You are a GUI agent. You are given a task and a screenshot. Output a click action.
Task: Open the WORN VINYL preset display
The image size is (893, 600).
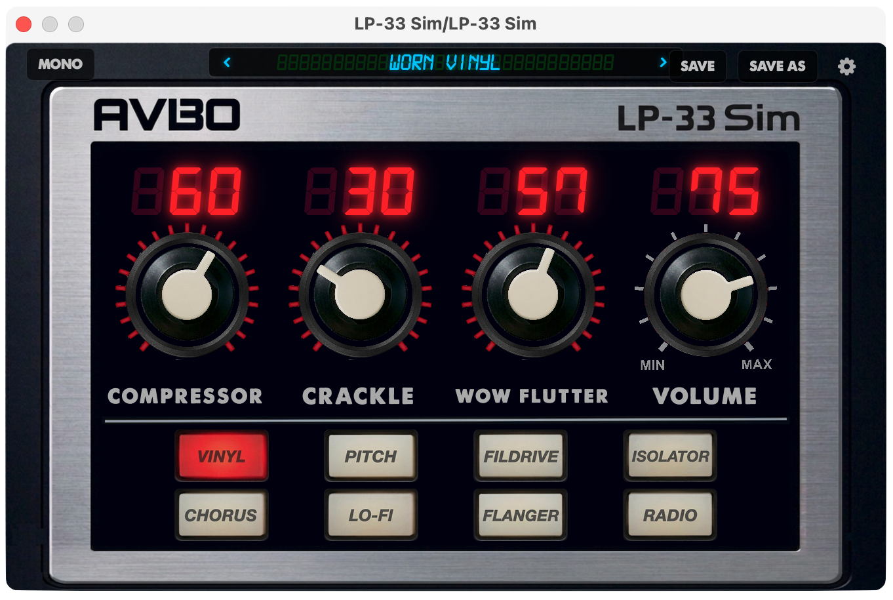(445, 63)
